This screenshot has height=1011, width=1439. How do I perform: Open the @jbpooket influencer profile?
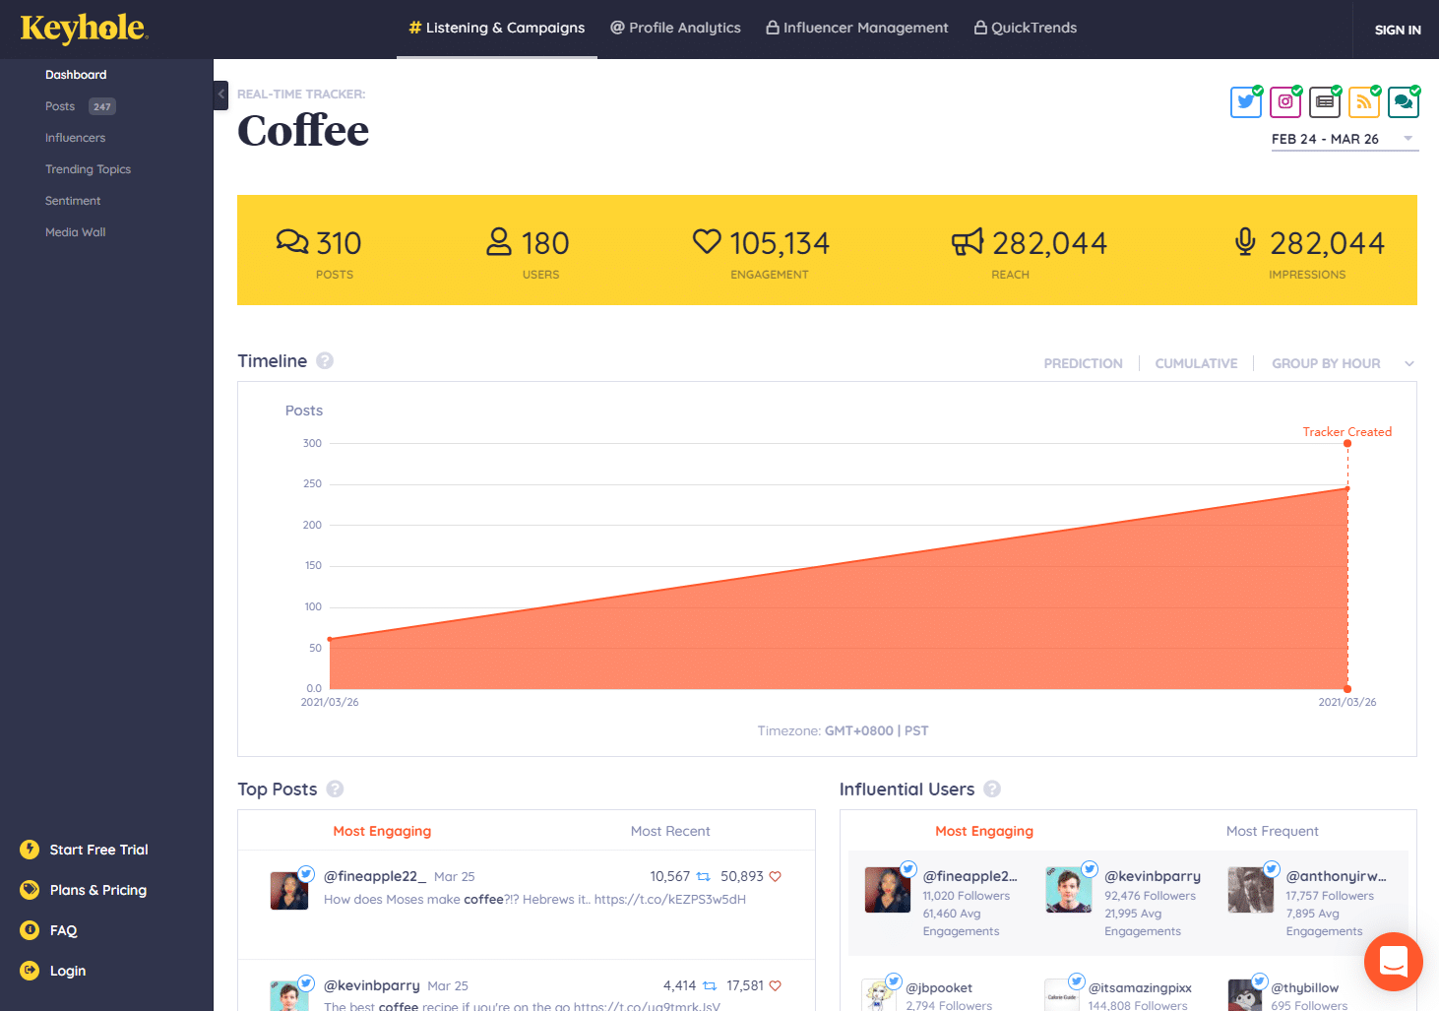click(939, 987)
